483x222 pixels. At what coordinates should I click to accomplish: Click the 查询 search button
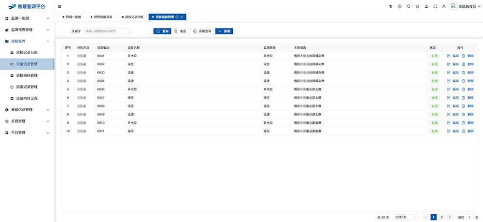(x=162, y=31)
